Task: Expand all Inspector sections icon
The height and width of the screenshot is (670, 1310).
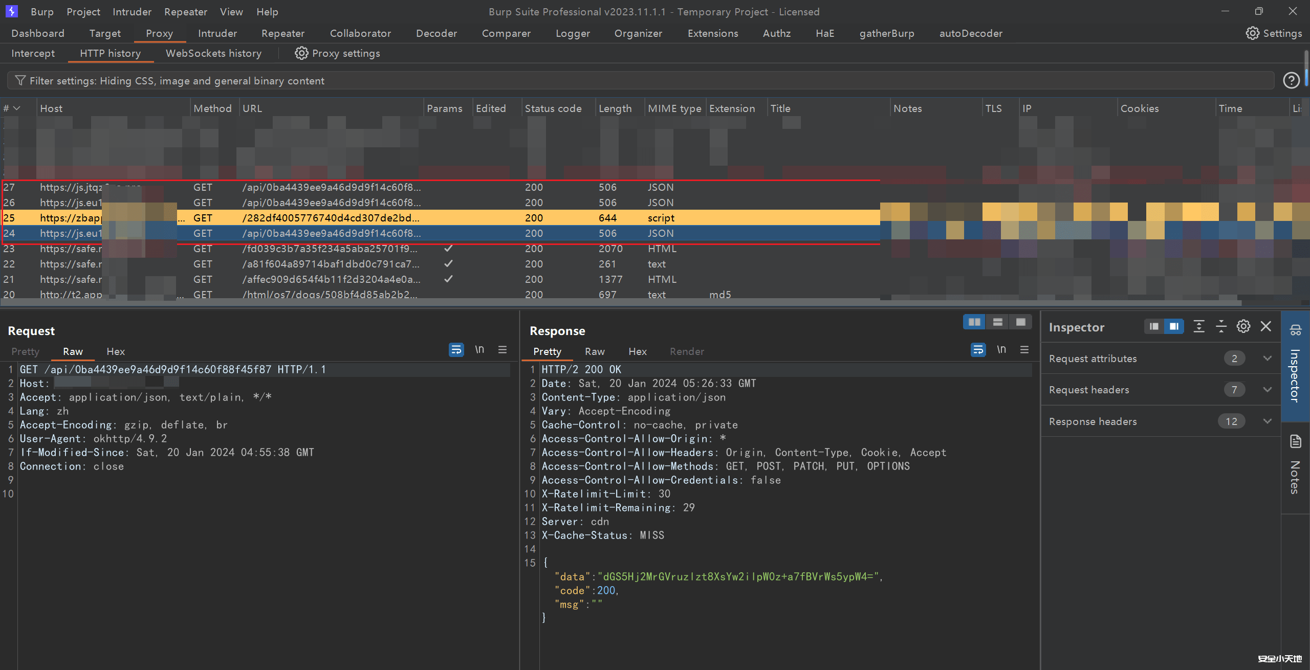Action: pyautogui.click(x=1199, y=326)
